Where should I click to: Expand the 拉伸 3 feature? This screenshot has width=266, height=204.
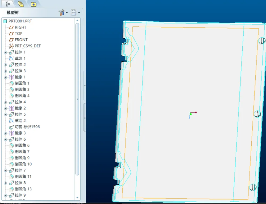pyautogui.click(x=5, y=71)
